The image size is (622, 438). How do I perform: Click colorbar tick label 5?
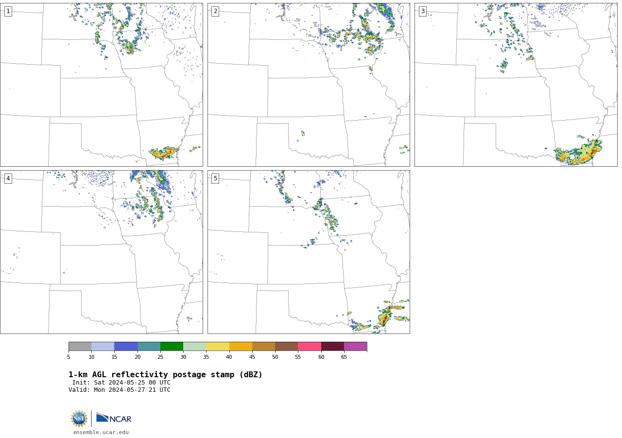(69, 357)
